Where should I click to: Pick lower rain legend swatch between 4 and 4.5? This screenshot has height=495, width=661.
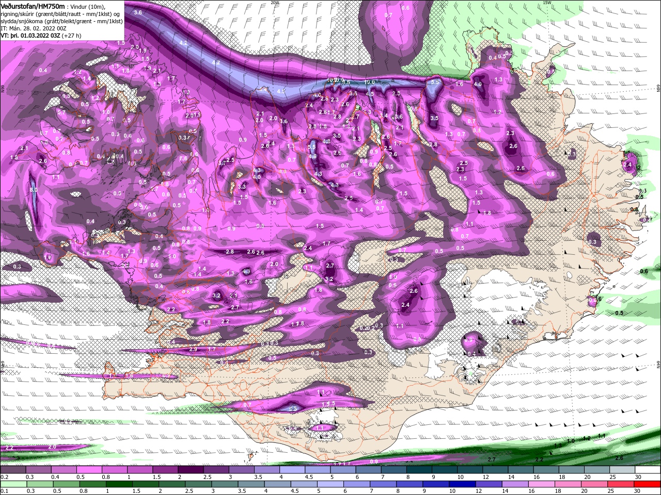pos(277,484)
